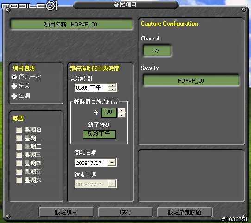The image size is (251, 223).
Task: Choose the 每週 radio option
Action: click(14, 96)
